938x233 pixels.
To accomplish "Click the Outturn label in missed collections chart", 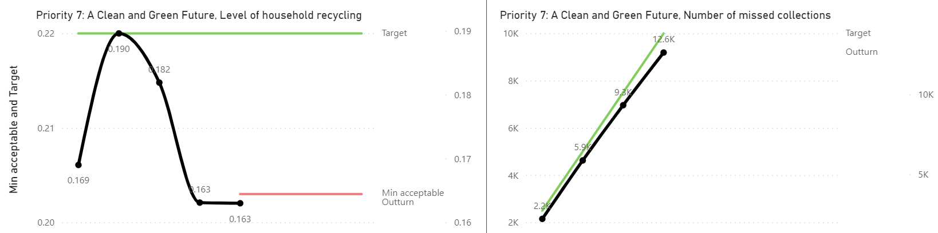I will pos(861,52).
